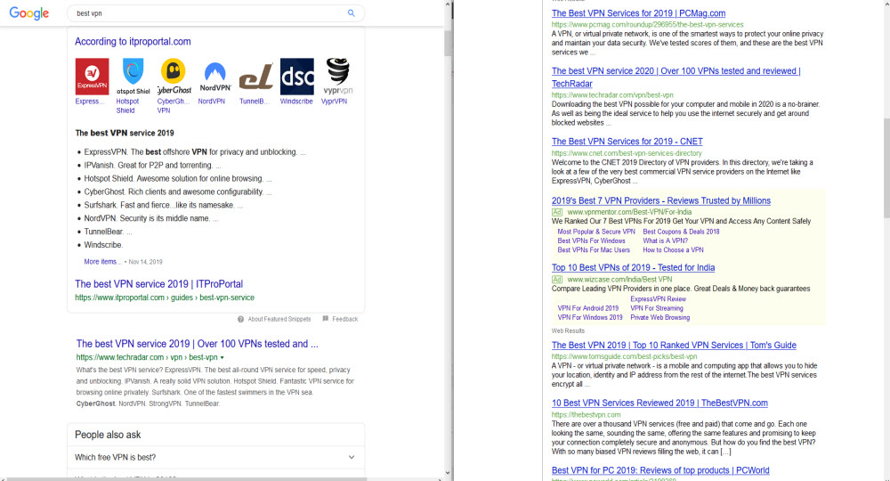The image size is (890, 481).
Task: Expand 'Which free VPN is best?'
Action: click(215, 457)
